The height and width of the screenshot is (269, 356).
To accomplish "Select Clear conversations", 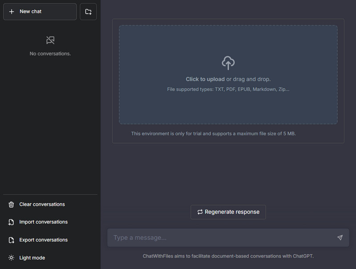I will pos(50,204).
